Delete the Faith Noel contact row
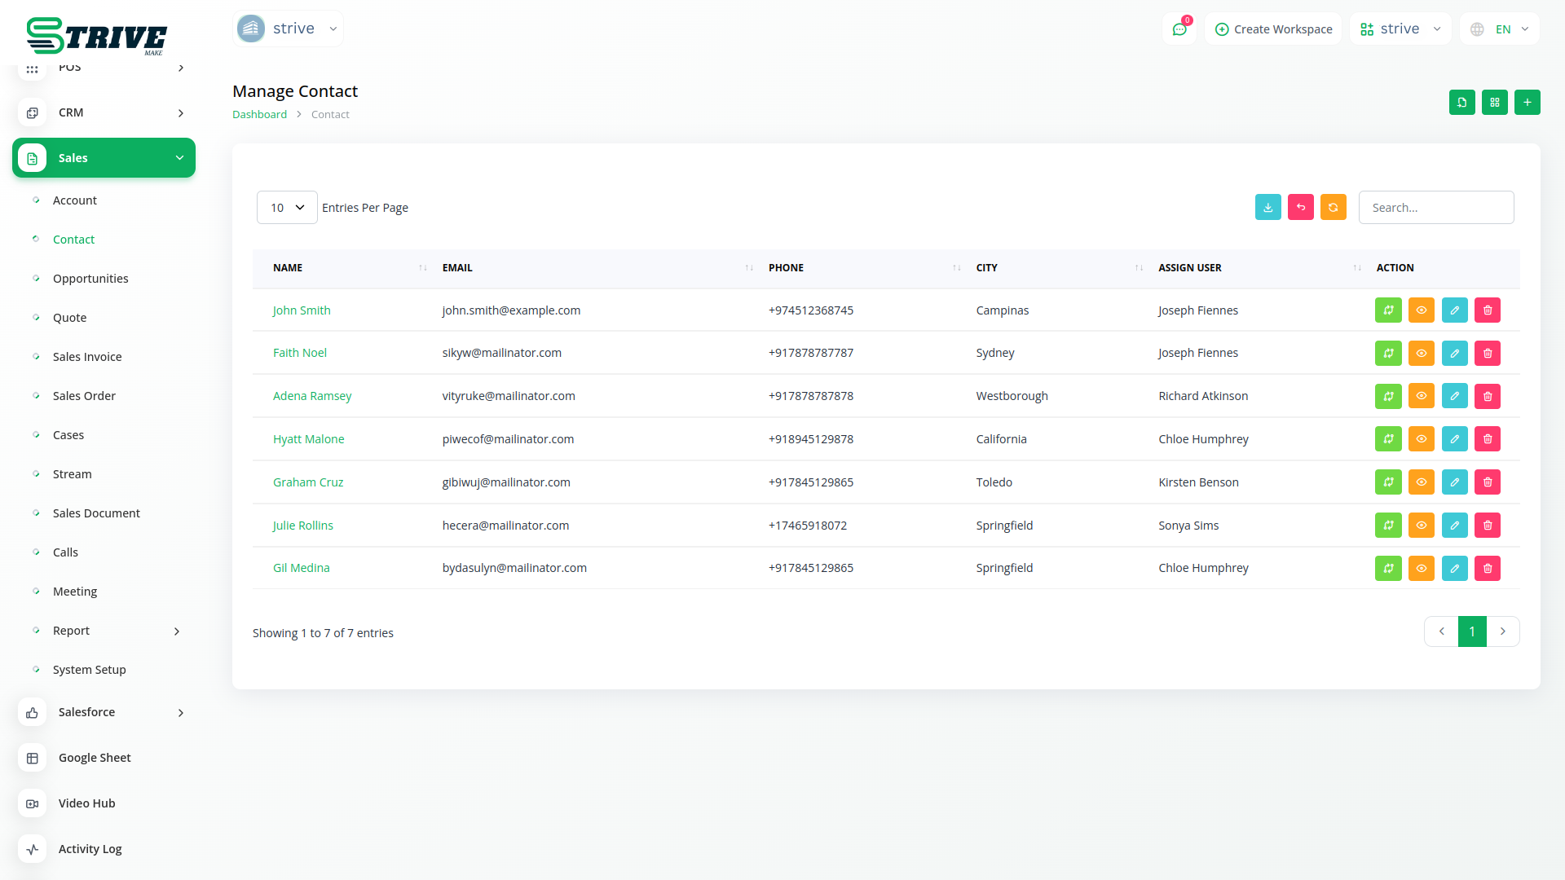Screen dimensions: 1565x880 pyautogui.click(x=1487, y=354)
